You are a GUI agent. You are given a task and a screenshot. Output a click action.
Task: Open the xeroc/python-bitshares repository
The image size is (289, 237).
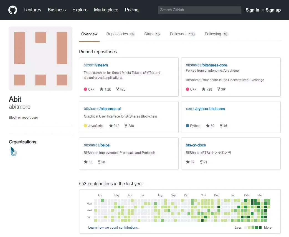(205, 109)
